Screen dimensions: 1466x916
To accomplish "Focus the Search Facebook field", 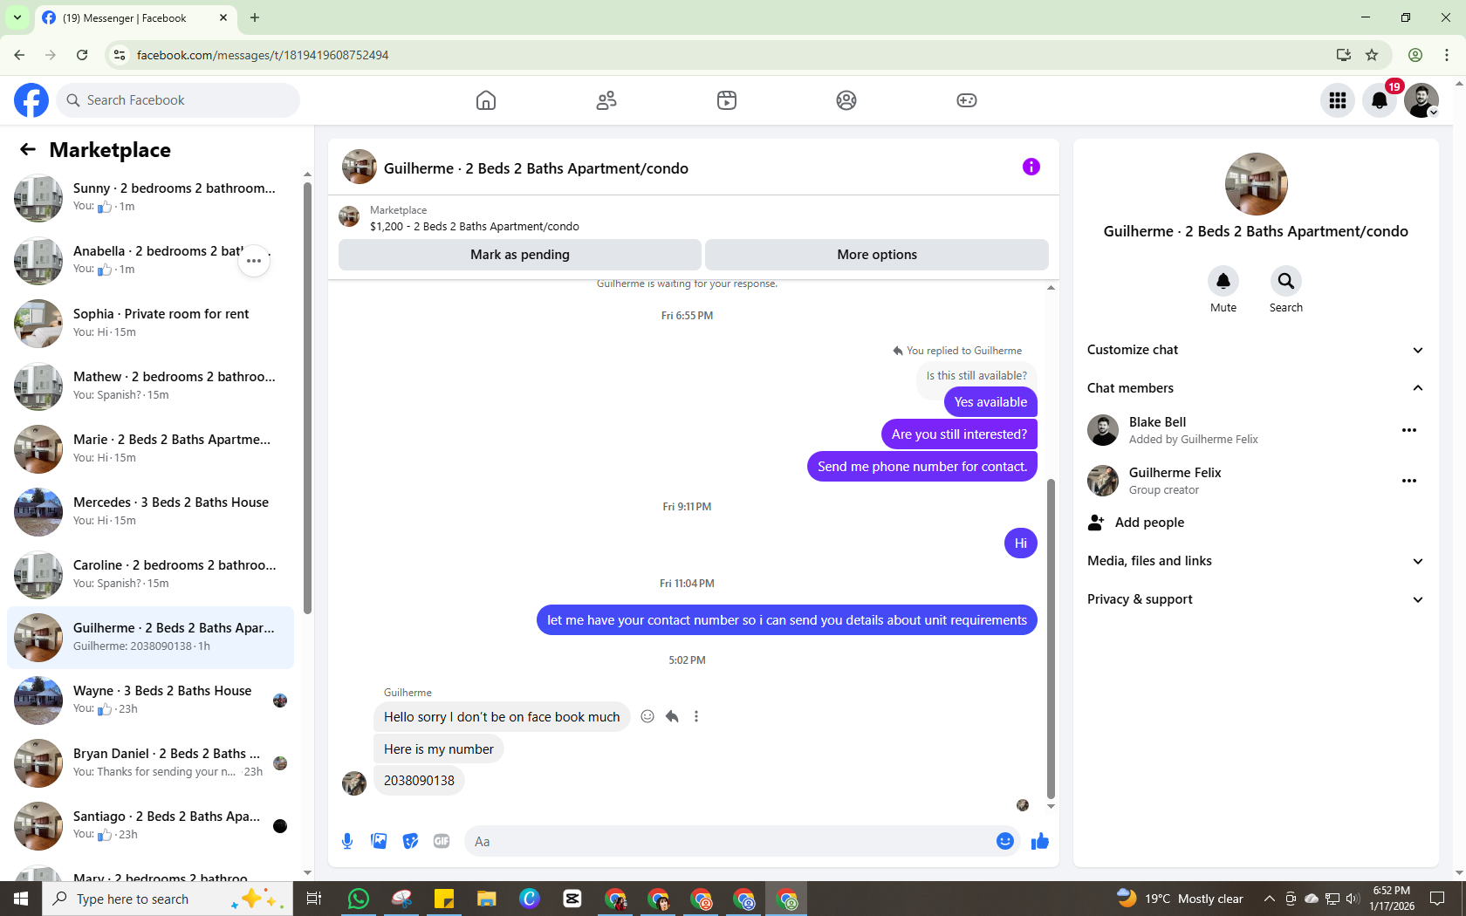I will click(178, 100).
